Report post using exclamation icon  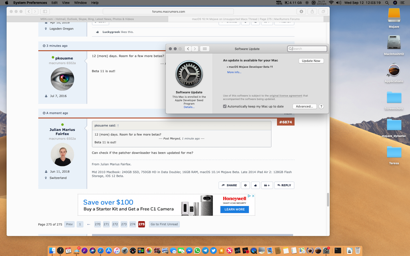(x=245, y=185)
